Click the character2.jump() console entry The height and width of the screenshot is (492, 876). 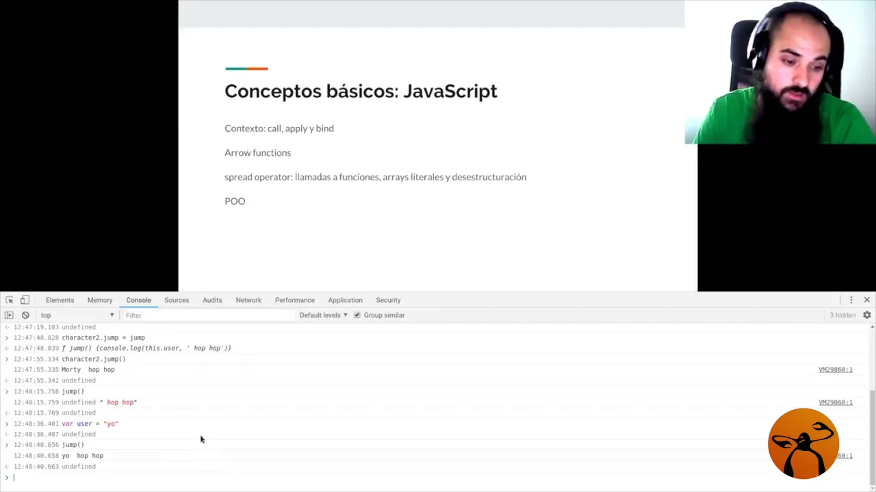coord(93,359)
